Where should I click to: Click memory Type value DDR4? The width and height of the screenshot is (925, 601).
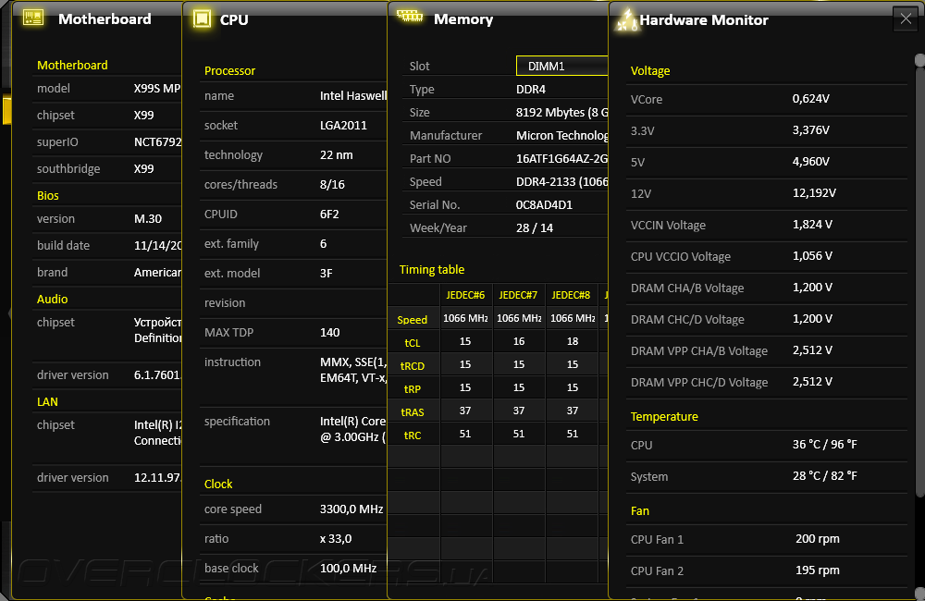(531, 89)
